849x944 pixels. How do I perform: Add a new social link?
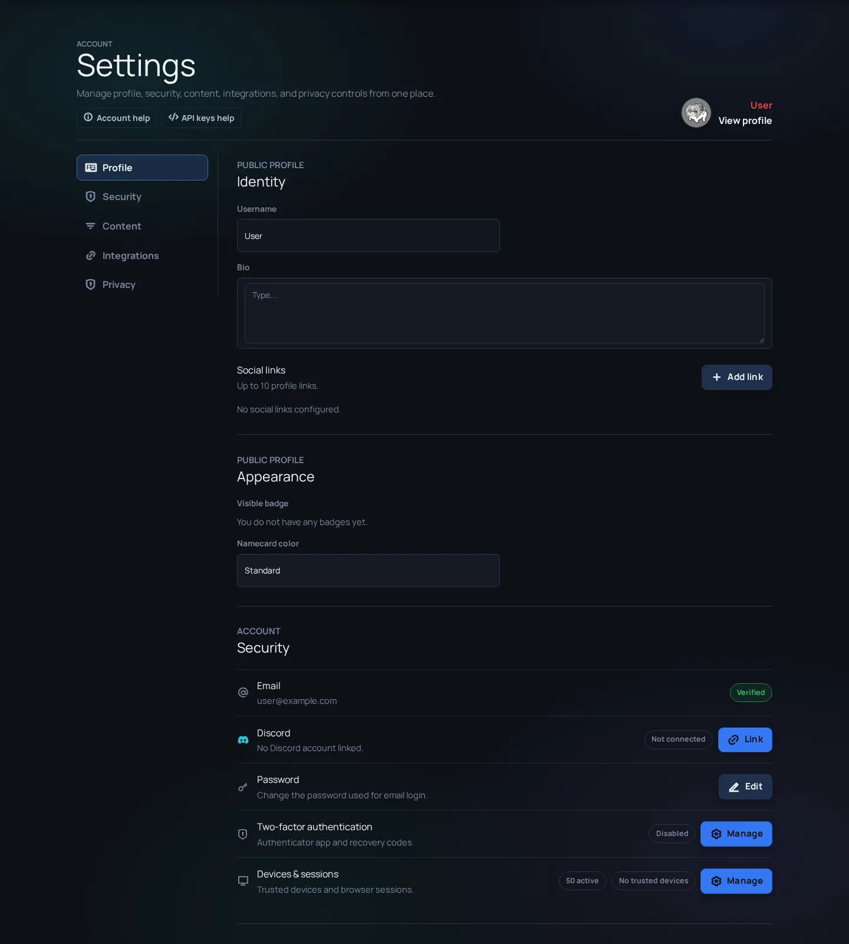(x=737, y=377)
